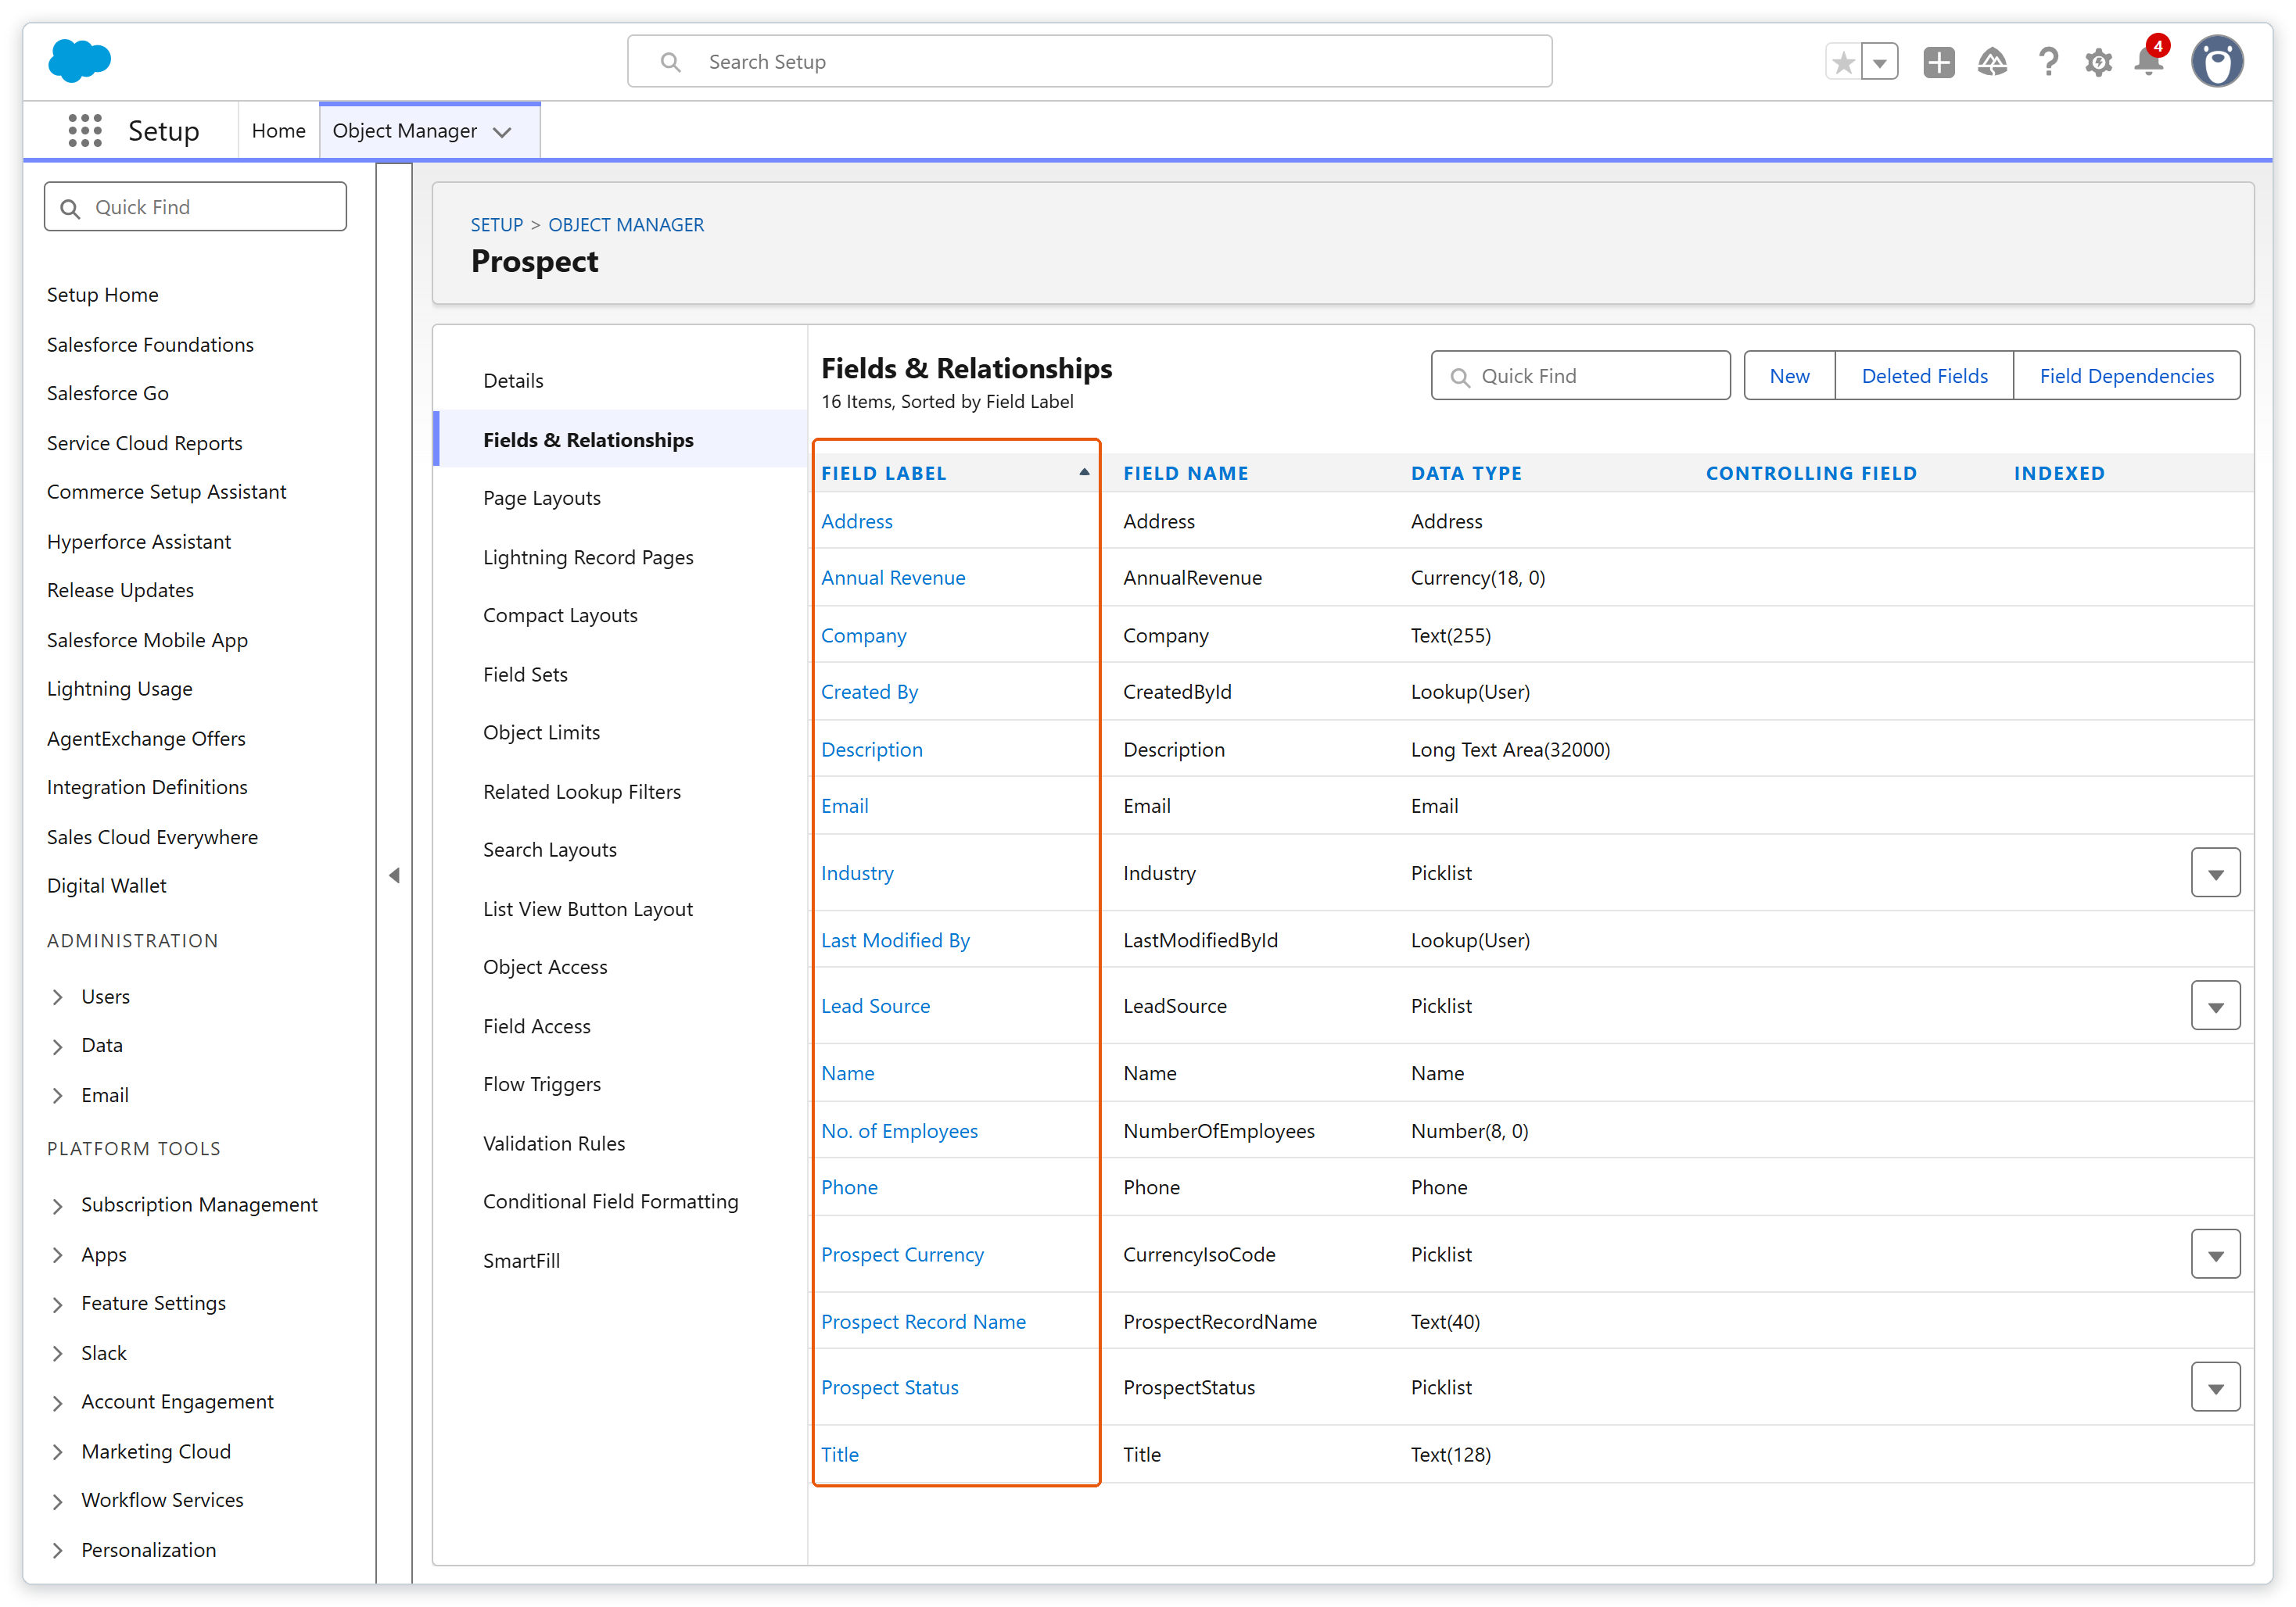
Task: Open the Prospect Status row action dropdown
Action: point(2215,1387)
